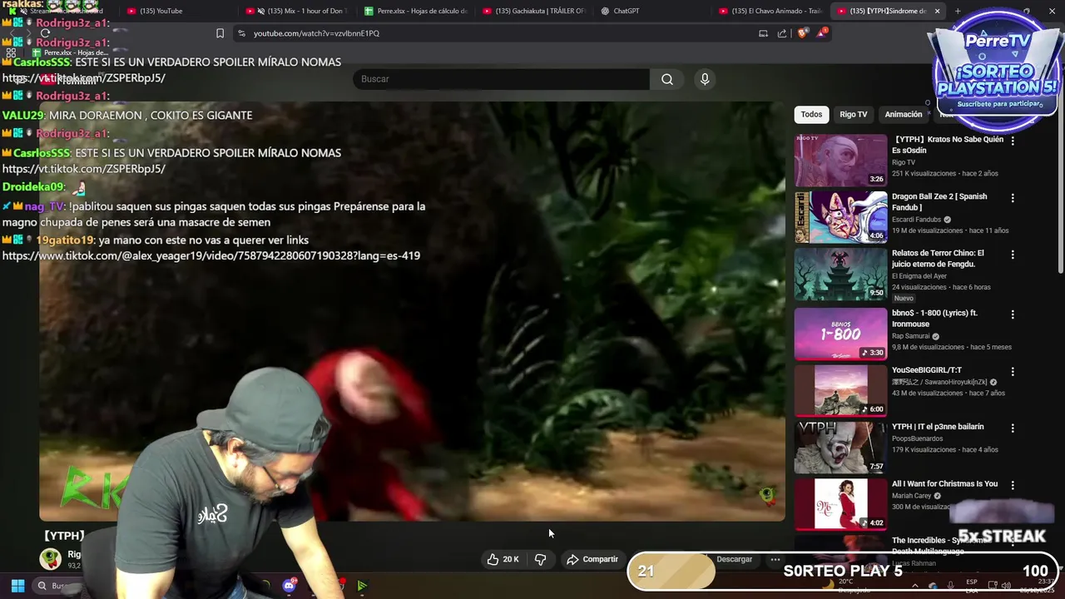The image size is (1065, 599).
Task: Open YTPH IT el p3nne bailarín thumbnail
Action: (840, 447)
